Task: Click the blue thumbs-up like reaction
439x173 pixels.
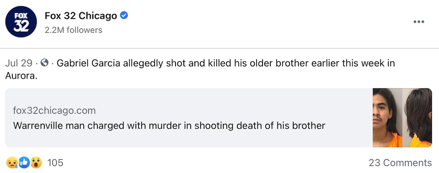Action: (24, 162)
